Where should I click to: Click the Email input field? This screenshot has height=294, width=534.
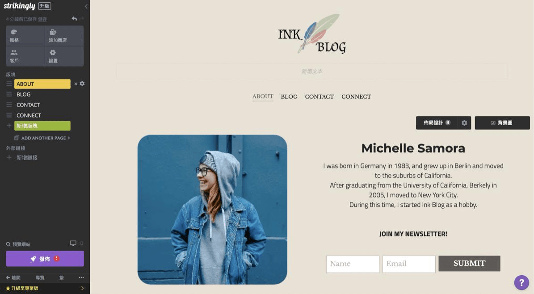(x=409, y=264)
